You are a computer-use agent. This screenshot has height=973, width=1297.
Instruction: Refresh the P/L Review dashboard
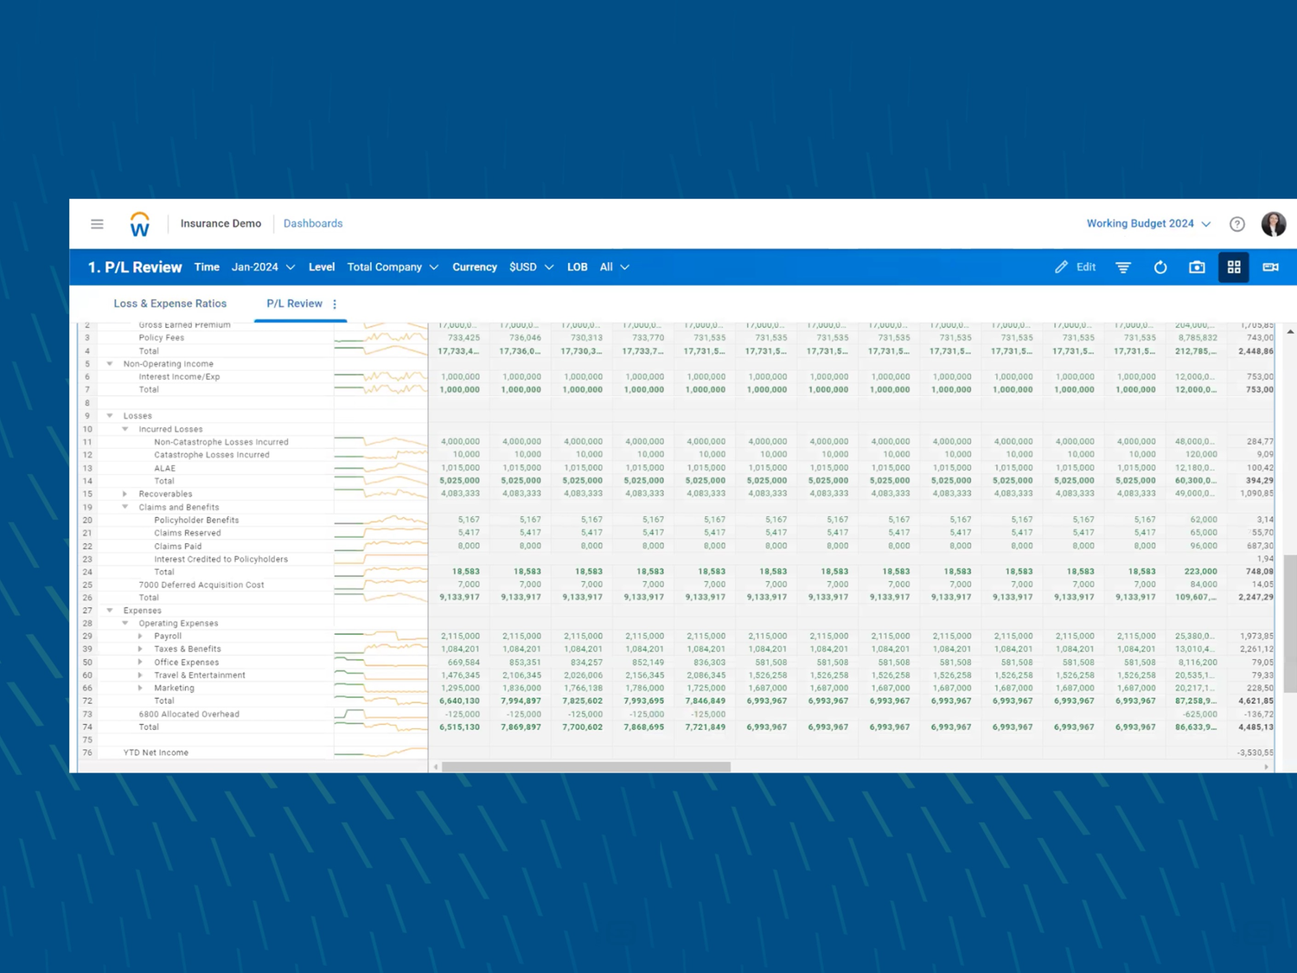point(1160,267)
